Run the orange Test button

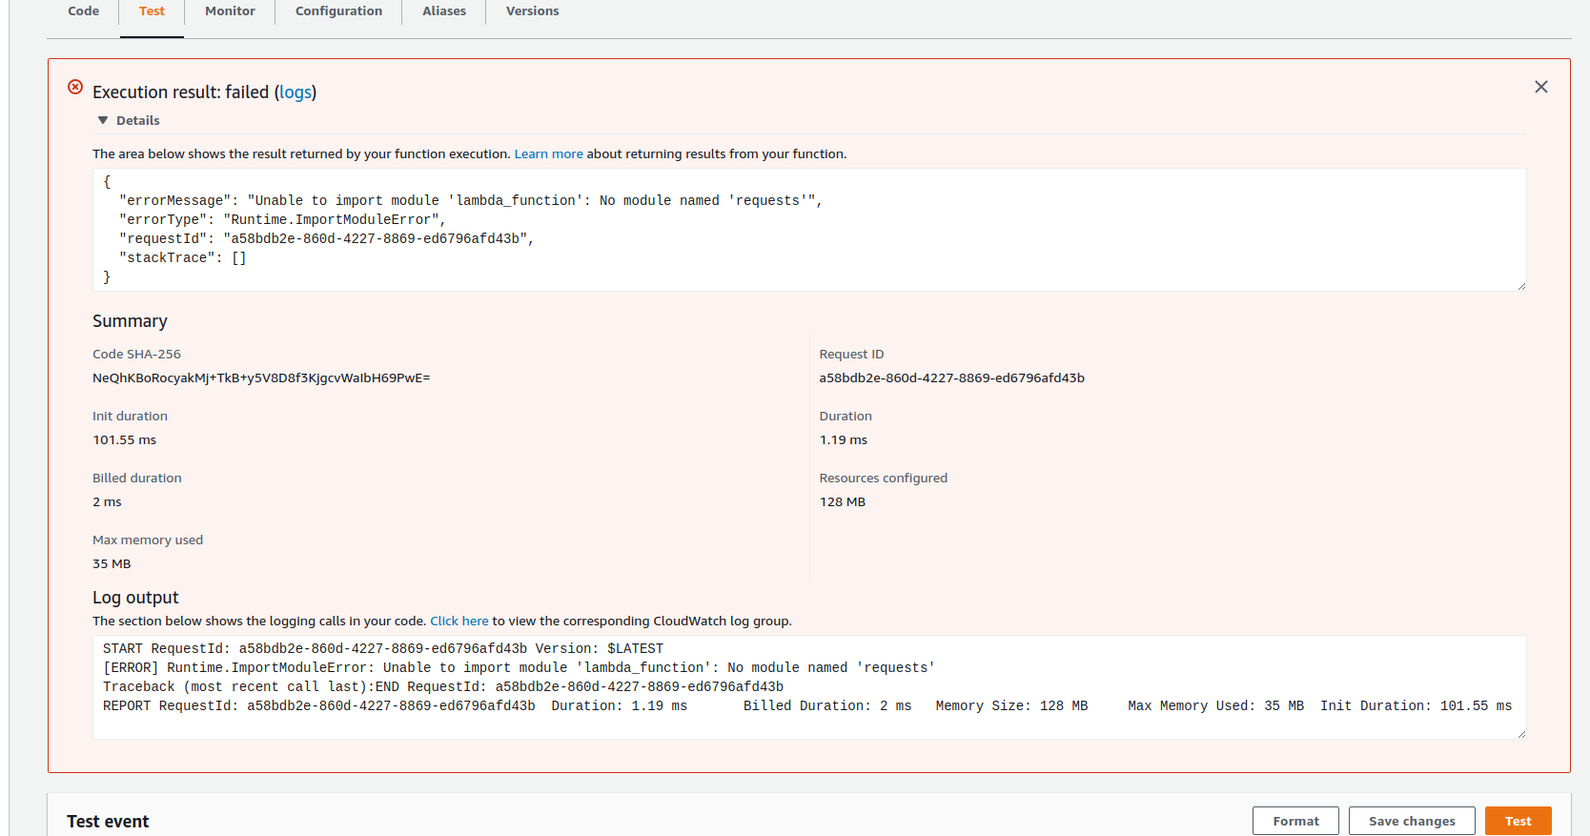point(1518,821)
